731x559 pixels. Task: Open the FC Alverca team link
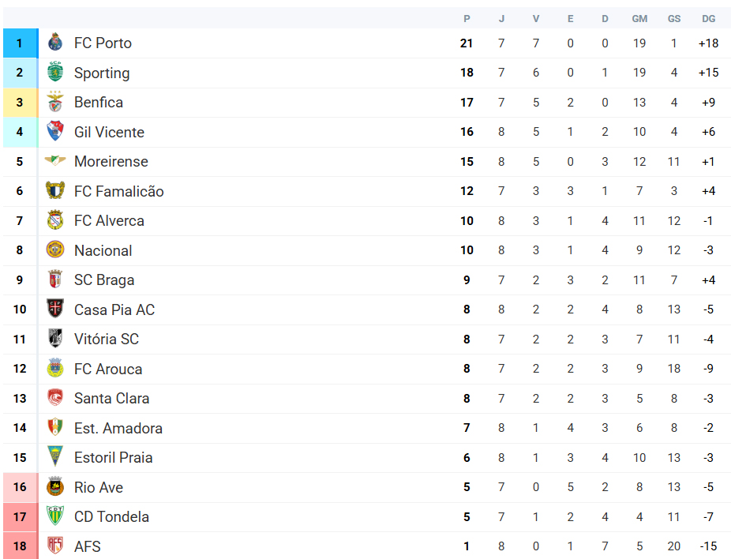tap(109, 220)
